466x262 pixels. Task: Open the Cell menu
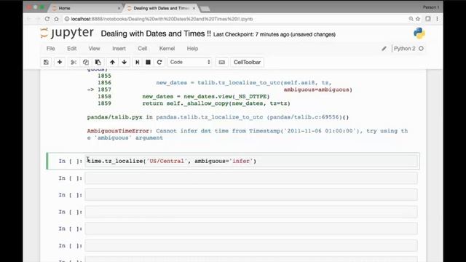143,49
